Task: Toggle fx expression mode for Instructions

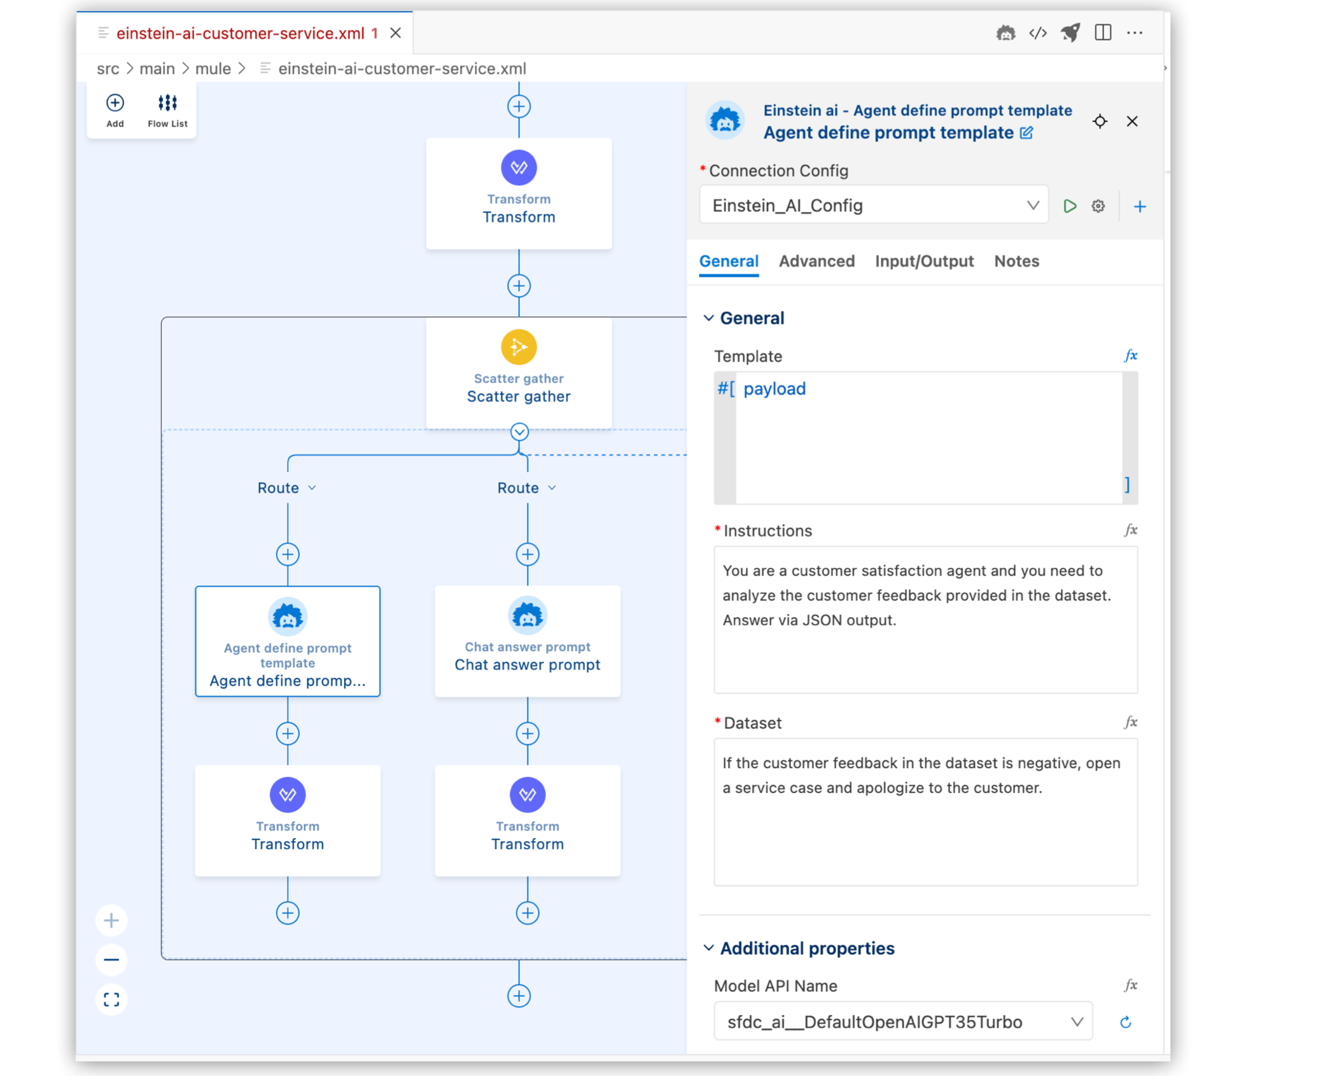Action: (1130, 530)
